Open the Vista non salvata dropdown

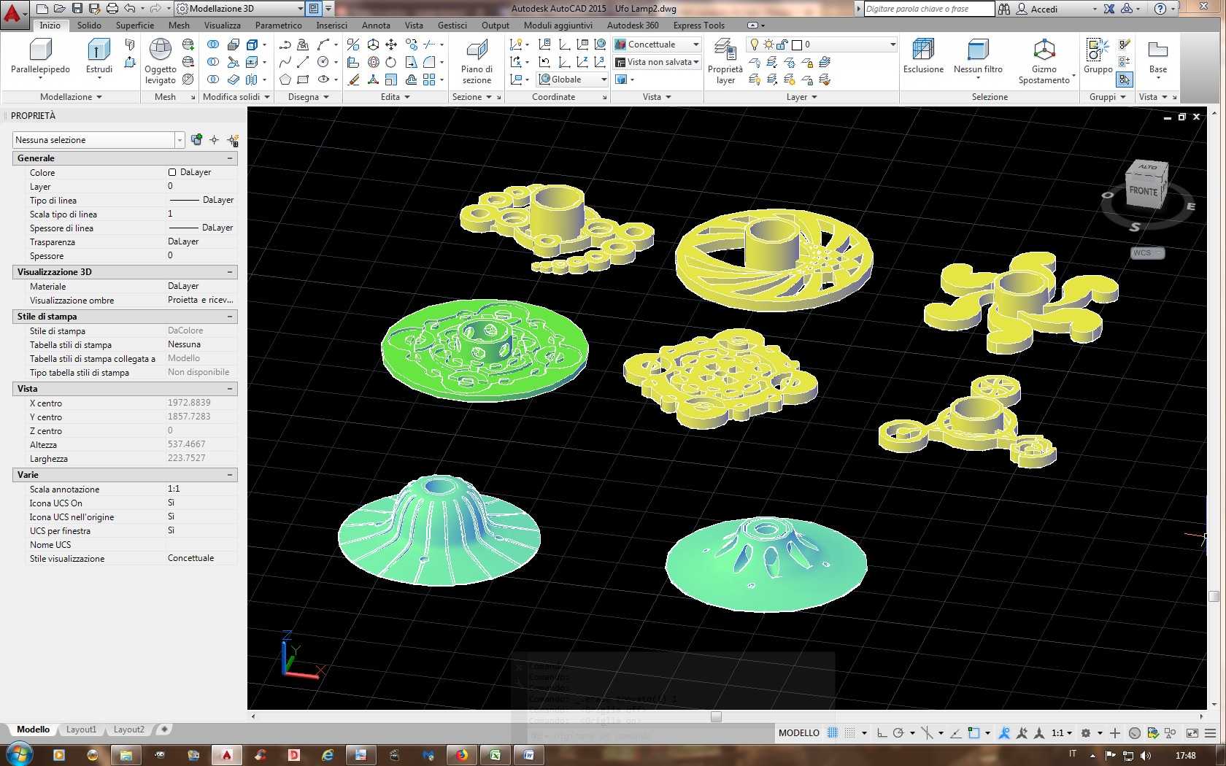click(657, 62)
